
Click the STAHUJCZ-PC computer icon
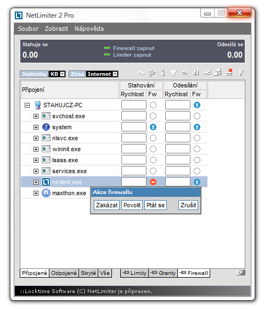pyautogui.click(x=37, y=105)
